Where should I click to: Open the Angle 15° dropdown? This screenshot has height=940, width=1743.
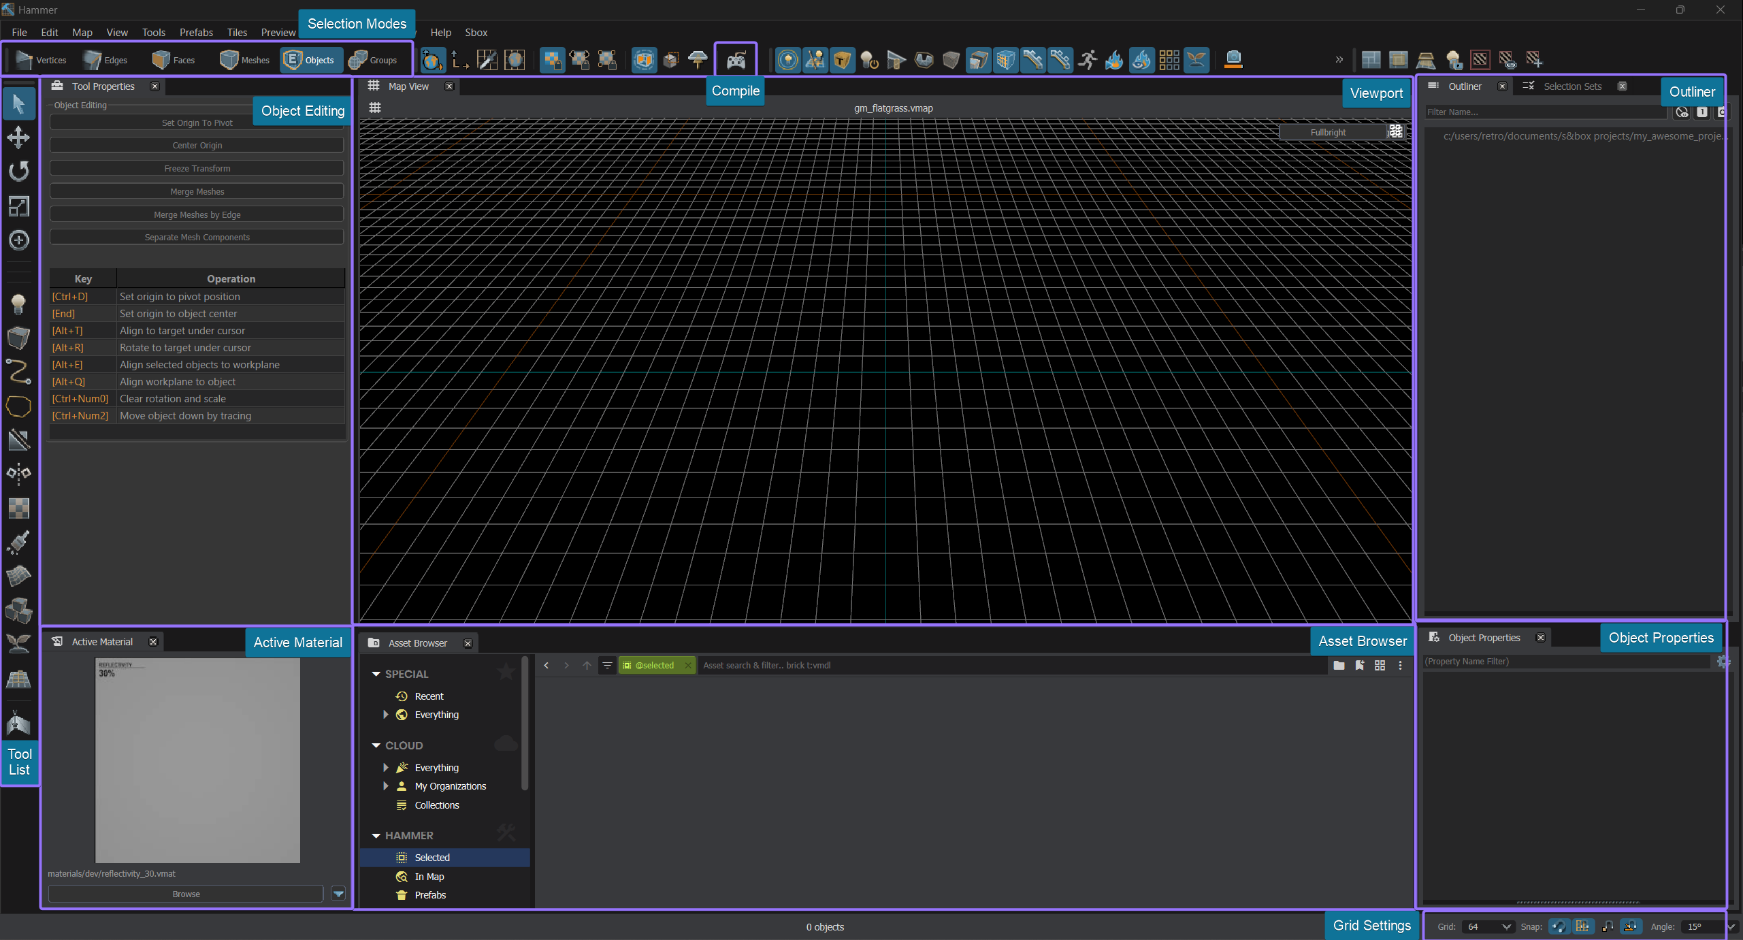1710,926
